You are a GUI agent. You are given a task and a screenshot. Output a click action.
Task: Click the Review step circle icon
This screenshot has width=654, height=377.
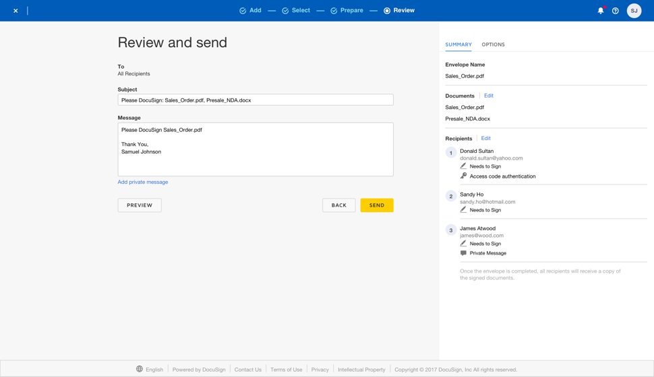point(387,11)
